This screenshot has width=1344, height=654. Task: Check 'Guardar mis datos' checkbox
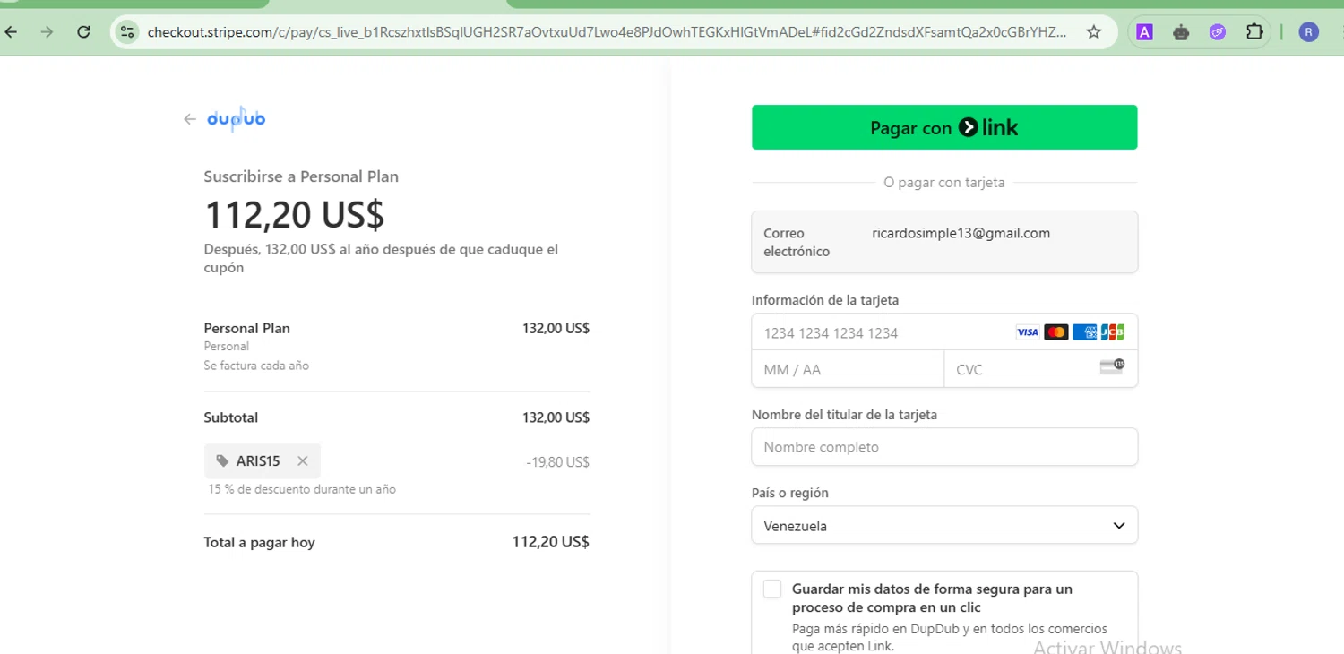(x=772, y=589)
